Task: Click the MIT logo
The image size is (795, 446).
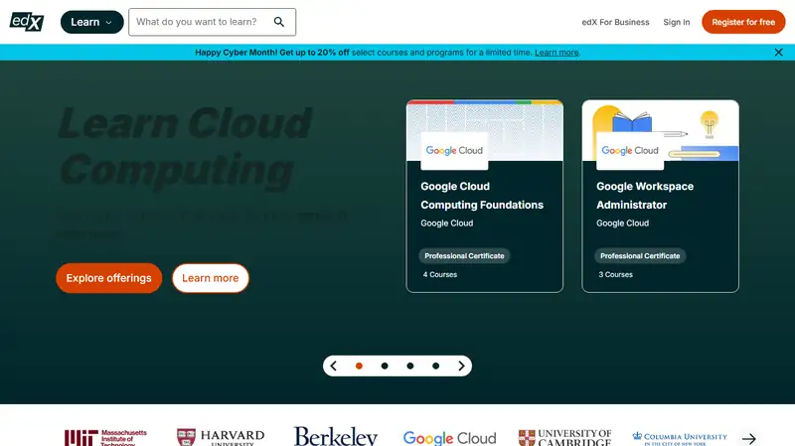Action: pos(105,437)
